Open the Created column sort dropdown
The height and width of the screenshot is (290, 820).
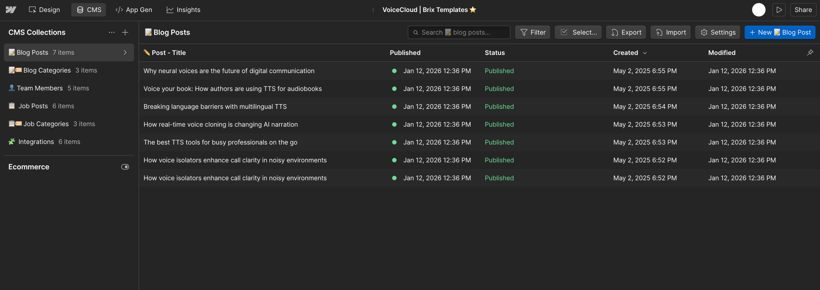click(x=645, y=53)
